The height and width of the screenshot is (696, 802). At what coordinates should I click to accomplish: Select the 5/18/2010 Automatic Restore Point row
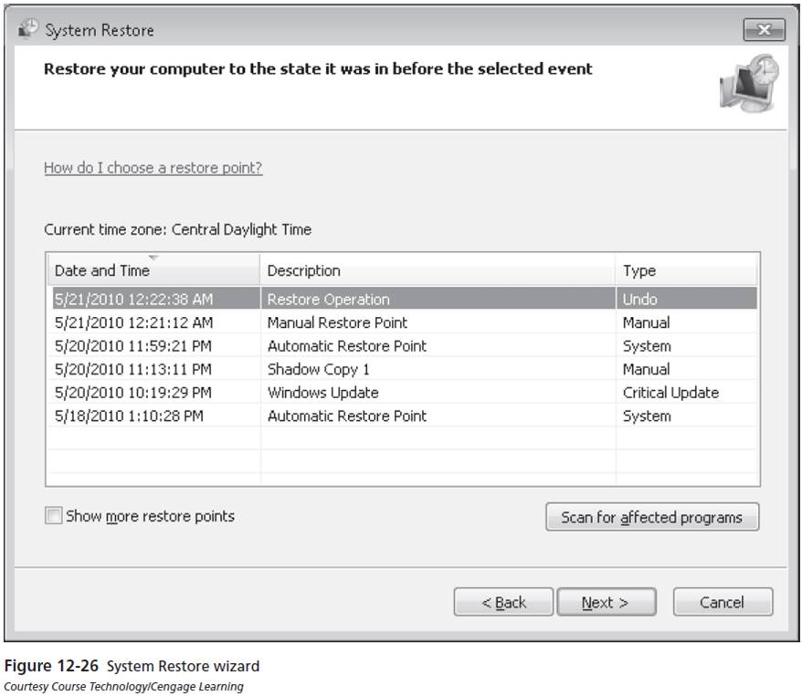pos(405,416)
